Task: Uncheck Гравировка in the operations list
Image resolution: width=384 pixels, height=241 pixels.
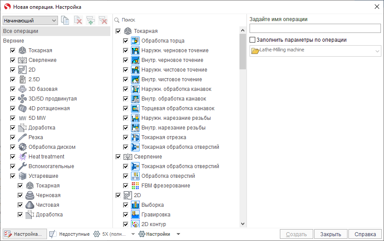Action: (x=126, y=215)
